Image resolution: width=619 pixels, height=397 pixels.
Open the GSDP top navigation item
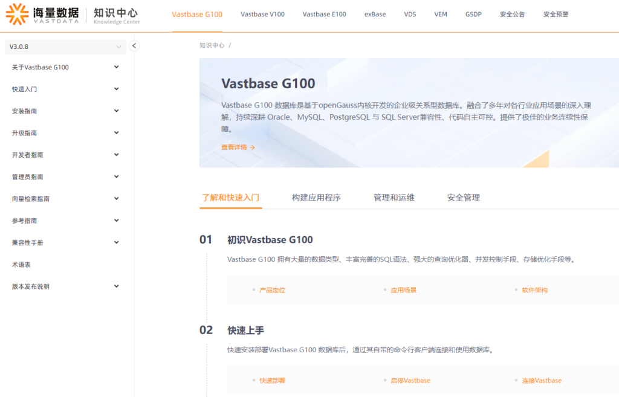pos(473,15)
